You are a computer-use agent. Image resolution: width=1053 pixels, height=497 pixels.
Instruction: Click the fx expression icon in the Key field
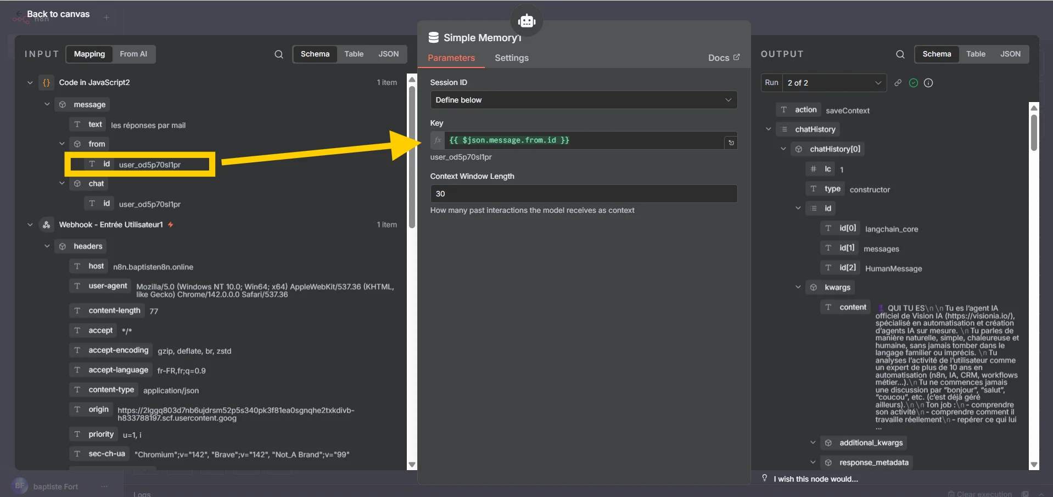point(438,140)
